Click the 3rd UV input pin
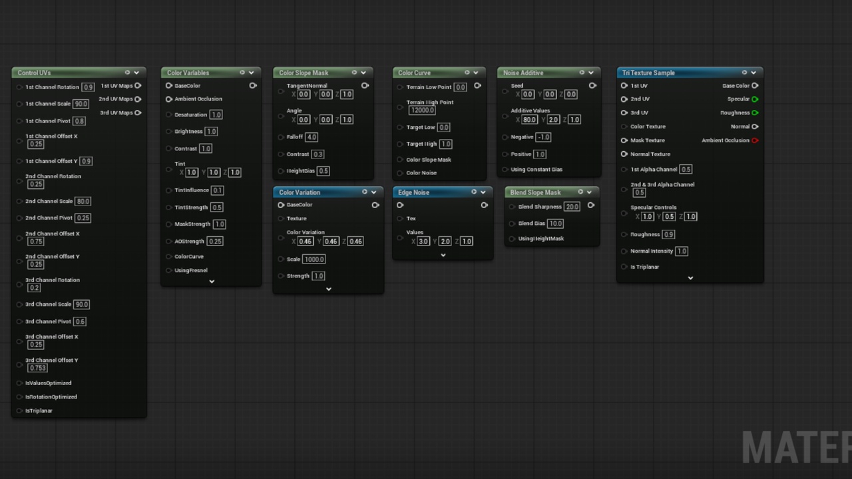Viewport: 852px width, 479px height. click(624, 113)
